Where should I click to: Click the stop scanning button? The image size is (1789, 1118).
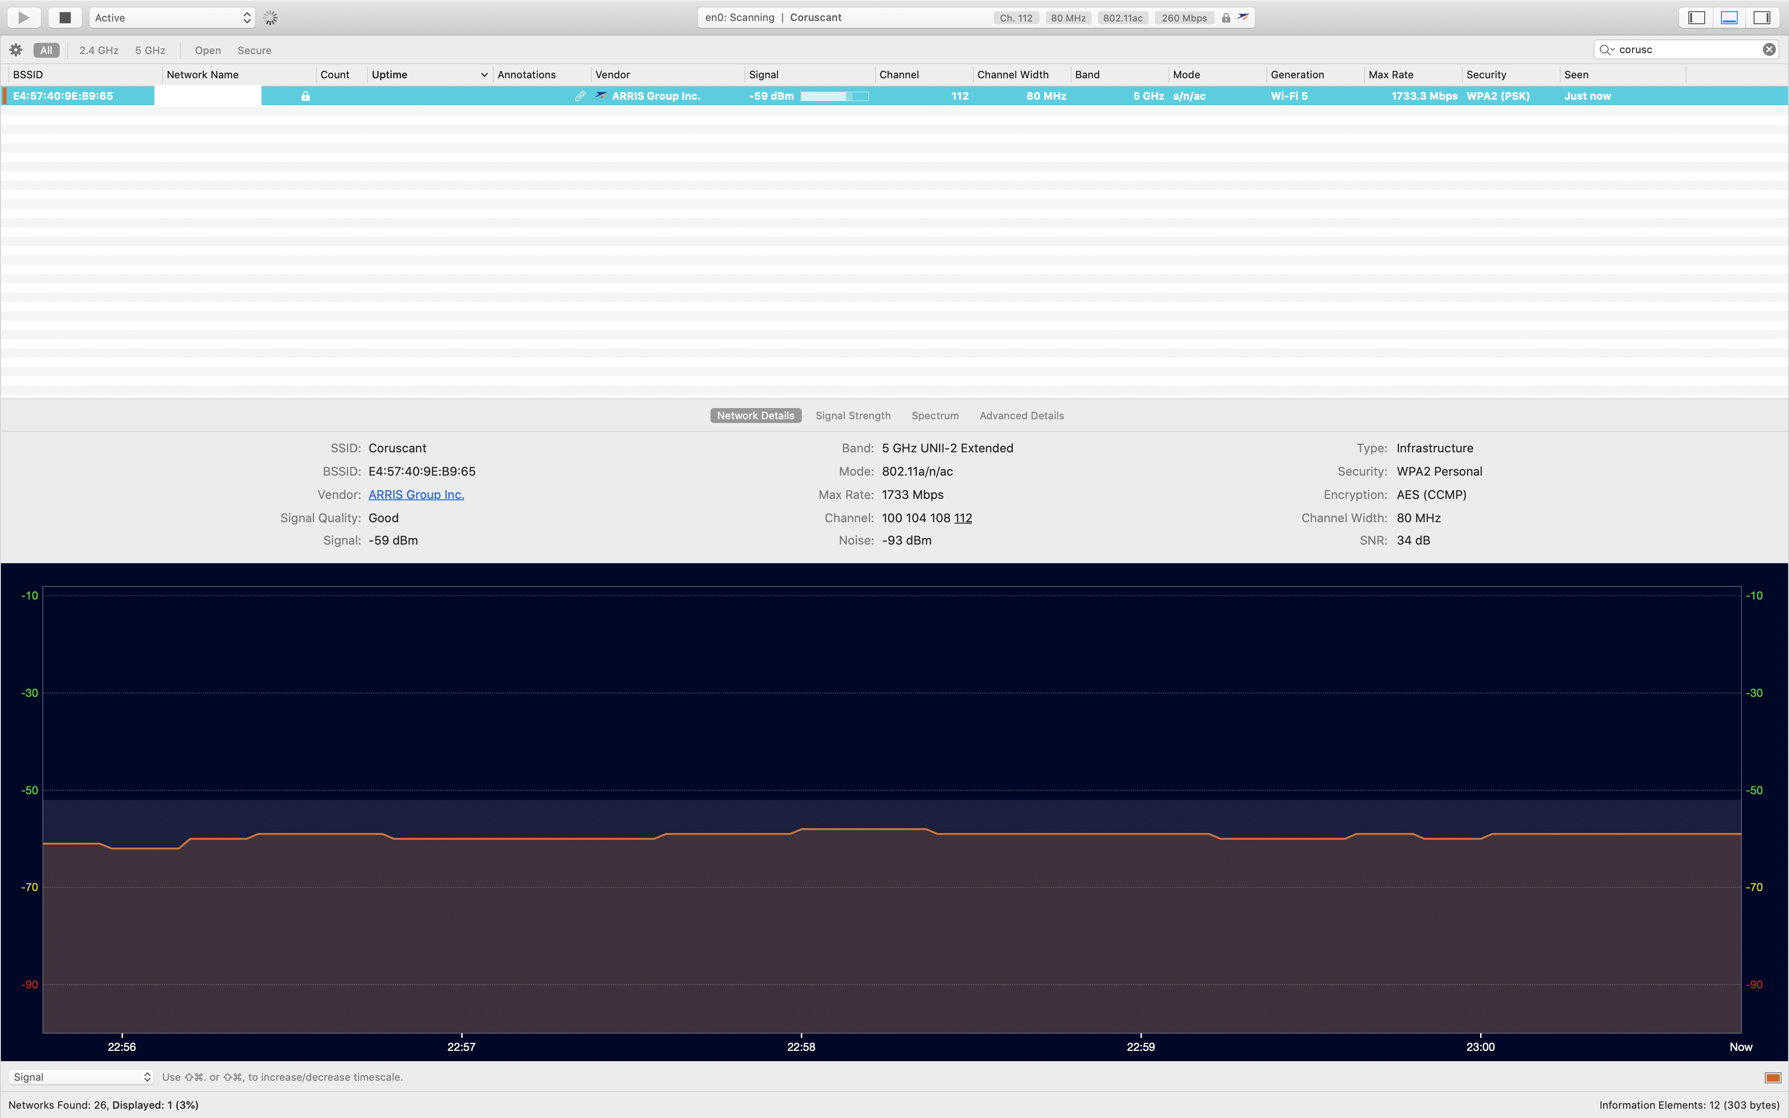click(x=65, y=18)
